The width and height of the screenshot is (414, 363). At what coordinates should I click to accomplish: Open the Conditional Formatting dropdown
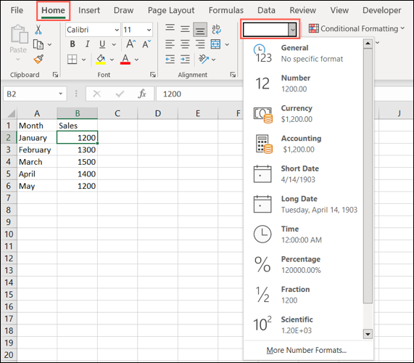tap(357, 28)
